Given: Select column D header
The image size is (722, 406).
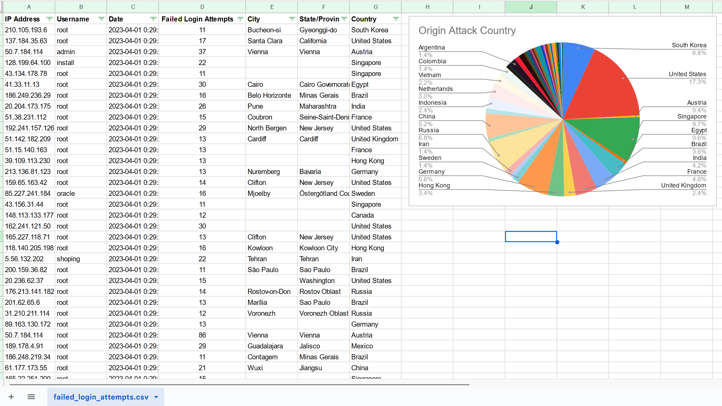Looking at the screenshot, I should (202, 7).
